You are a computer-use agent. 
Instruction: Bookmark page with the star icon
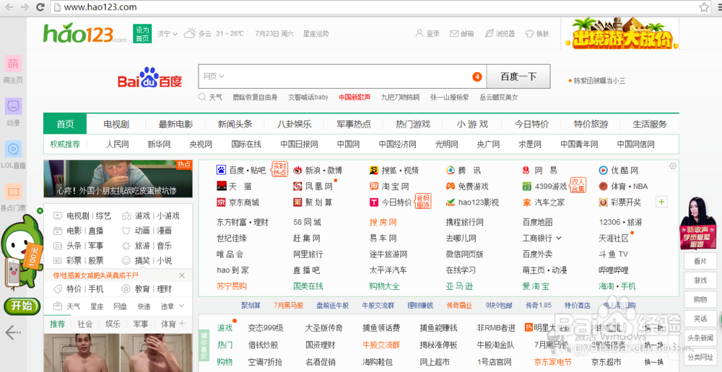click(x=704, y=7)
